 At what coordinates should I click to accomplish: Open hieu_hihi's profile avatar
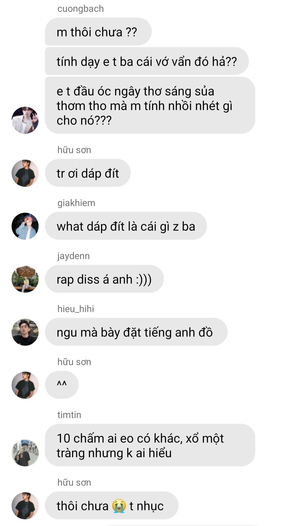(25, 332)
